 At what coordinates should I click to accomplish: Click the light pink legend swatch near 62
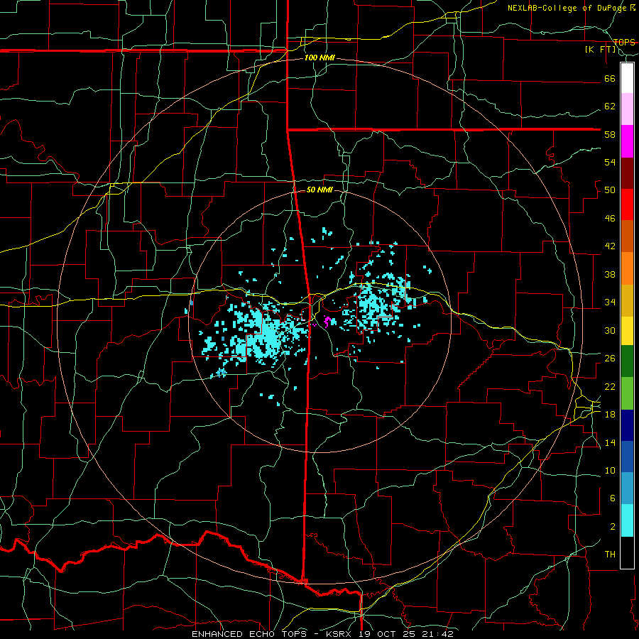(627, 109)
